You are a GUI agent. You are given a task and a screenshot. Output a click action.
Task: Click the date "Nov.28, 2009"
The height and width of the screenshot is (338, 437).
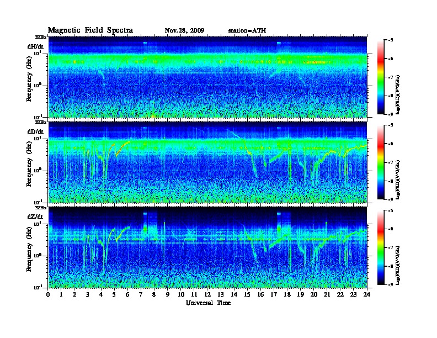pos(184,31)
